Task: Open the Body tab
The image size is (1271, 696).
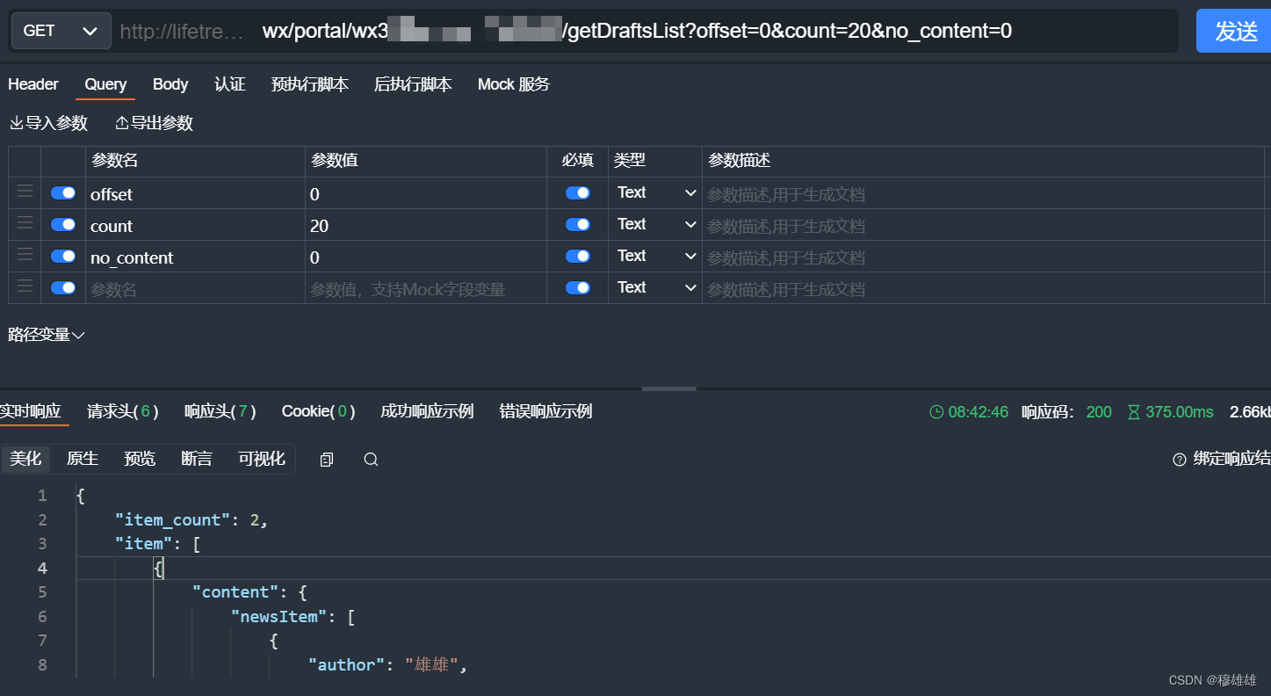Action: [170, 84]
